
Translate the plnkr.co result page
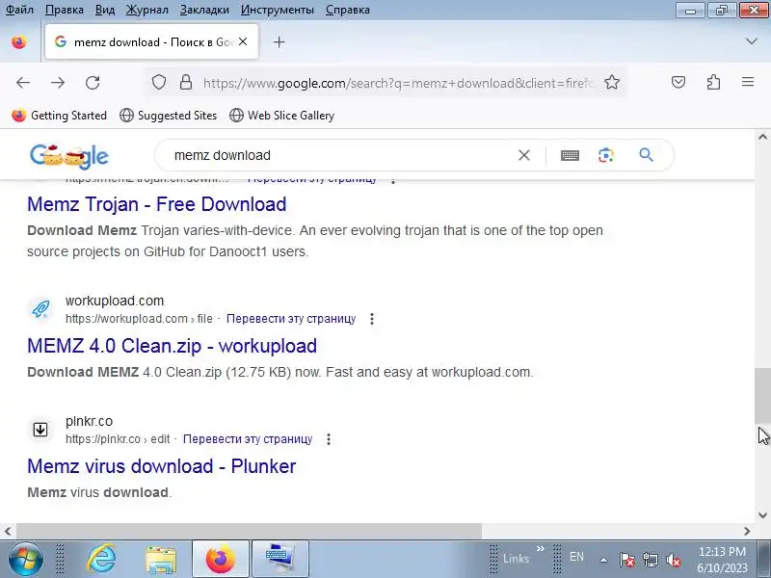pyautogui.click(x=248, y=439)
